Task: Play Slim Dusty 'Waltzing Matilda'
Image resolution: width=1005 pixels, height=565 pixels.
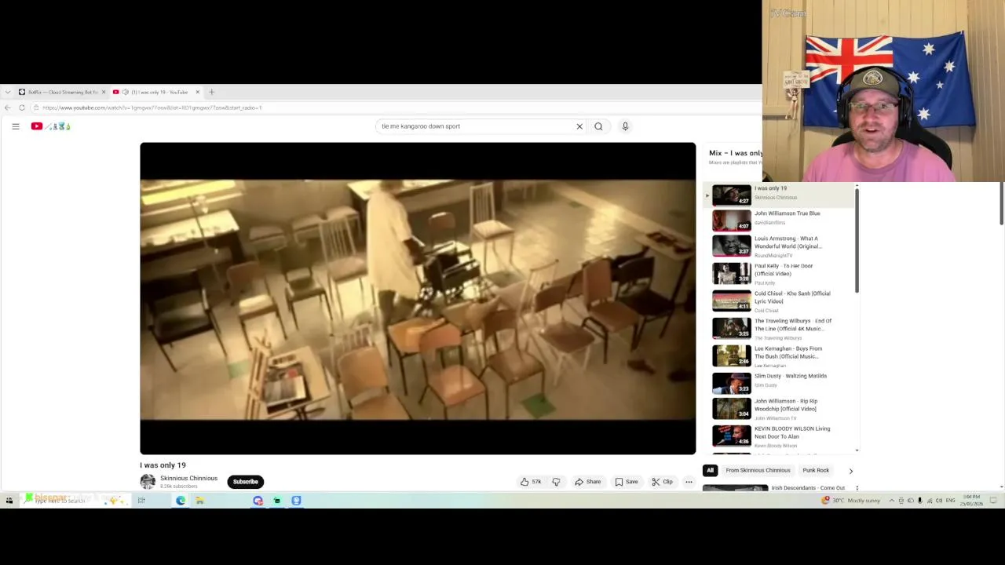Action: click(778, 383)
